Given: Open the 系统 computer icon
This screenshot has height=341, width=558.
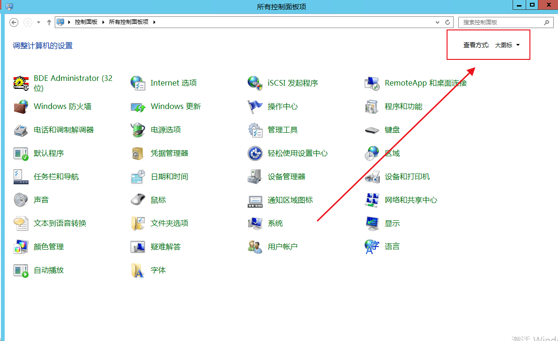Looking at the screenshot, I should coord(255,223).
